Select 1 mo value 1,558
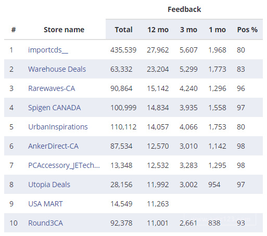The height and width of the screenshot is (236, 267). pos(217,108)
